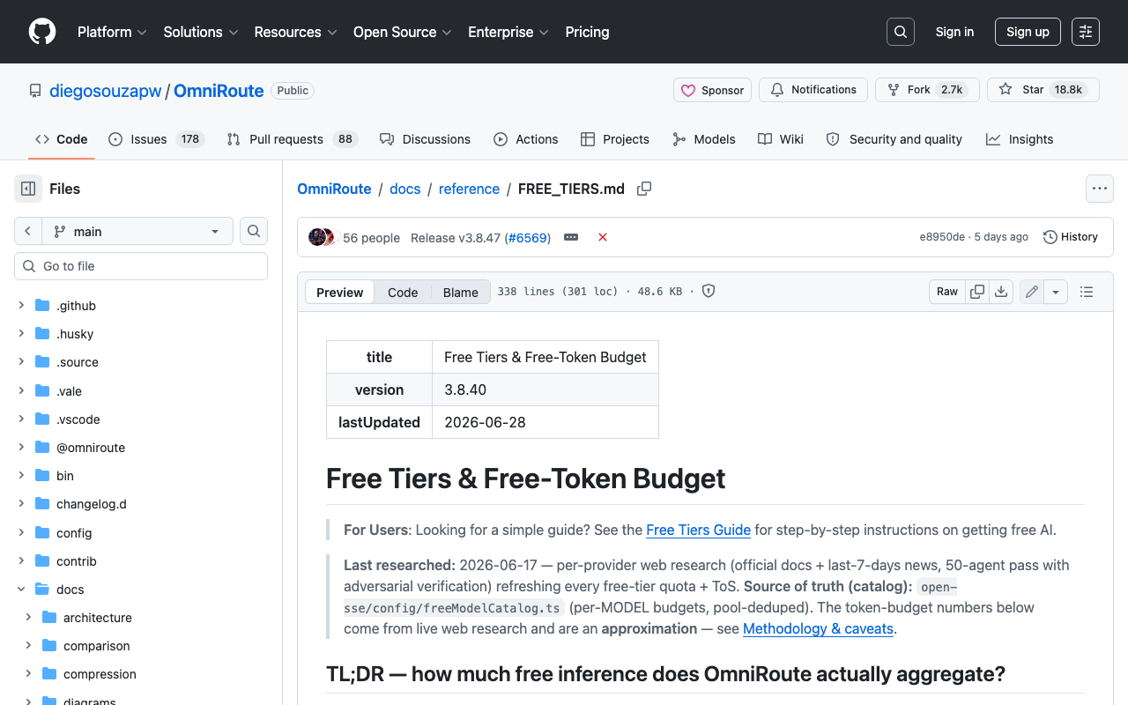The image size is (1128, 705).
Task: Open the document outline list icon
Action: coord(1087,292)
